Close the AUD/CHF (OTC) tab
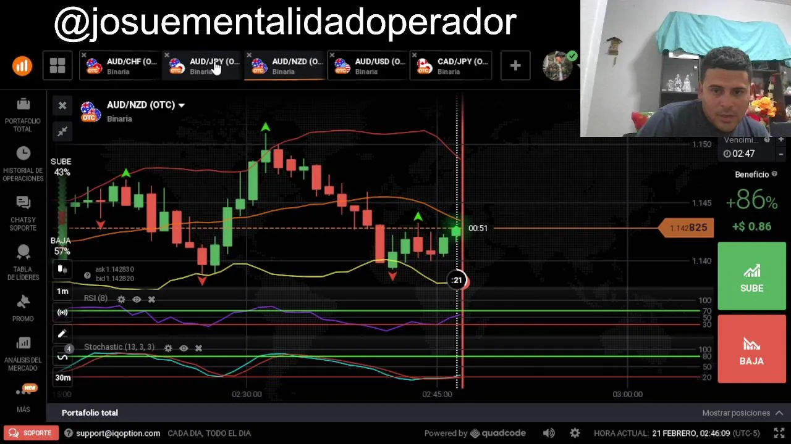Image resolution: width=791 pixels, height=444 pixels. 84,55
